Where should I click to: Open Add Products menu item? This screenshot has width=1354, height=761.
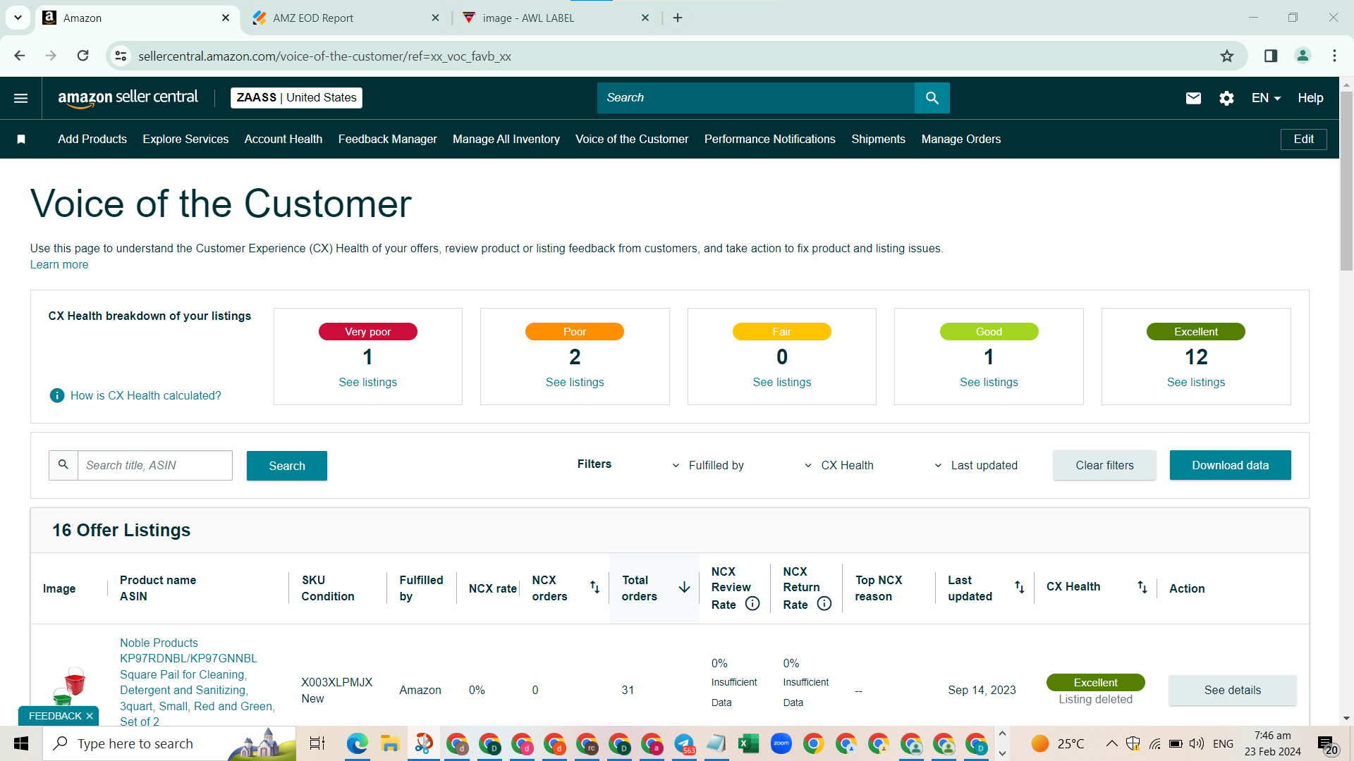click(92, 140)
